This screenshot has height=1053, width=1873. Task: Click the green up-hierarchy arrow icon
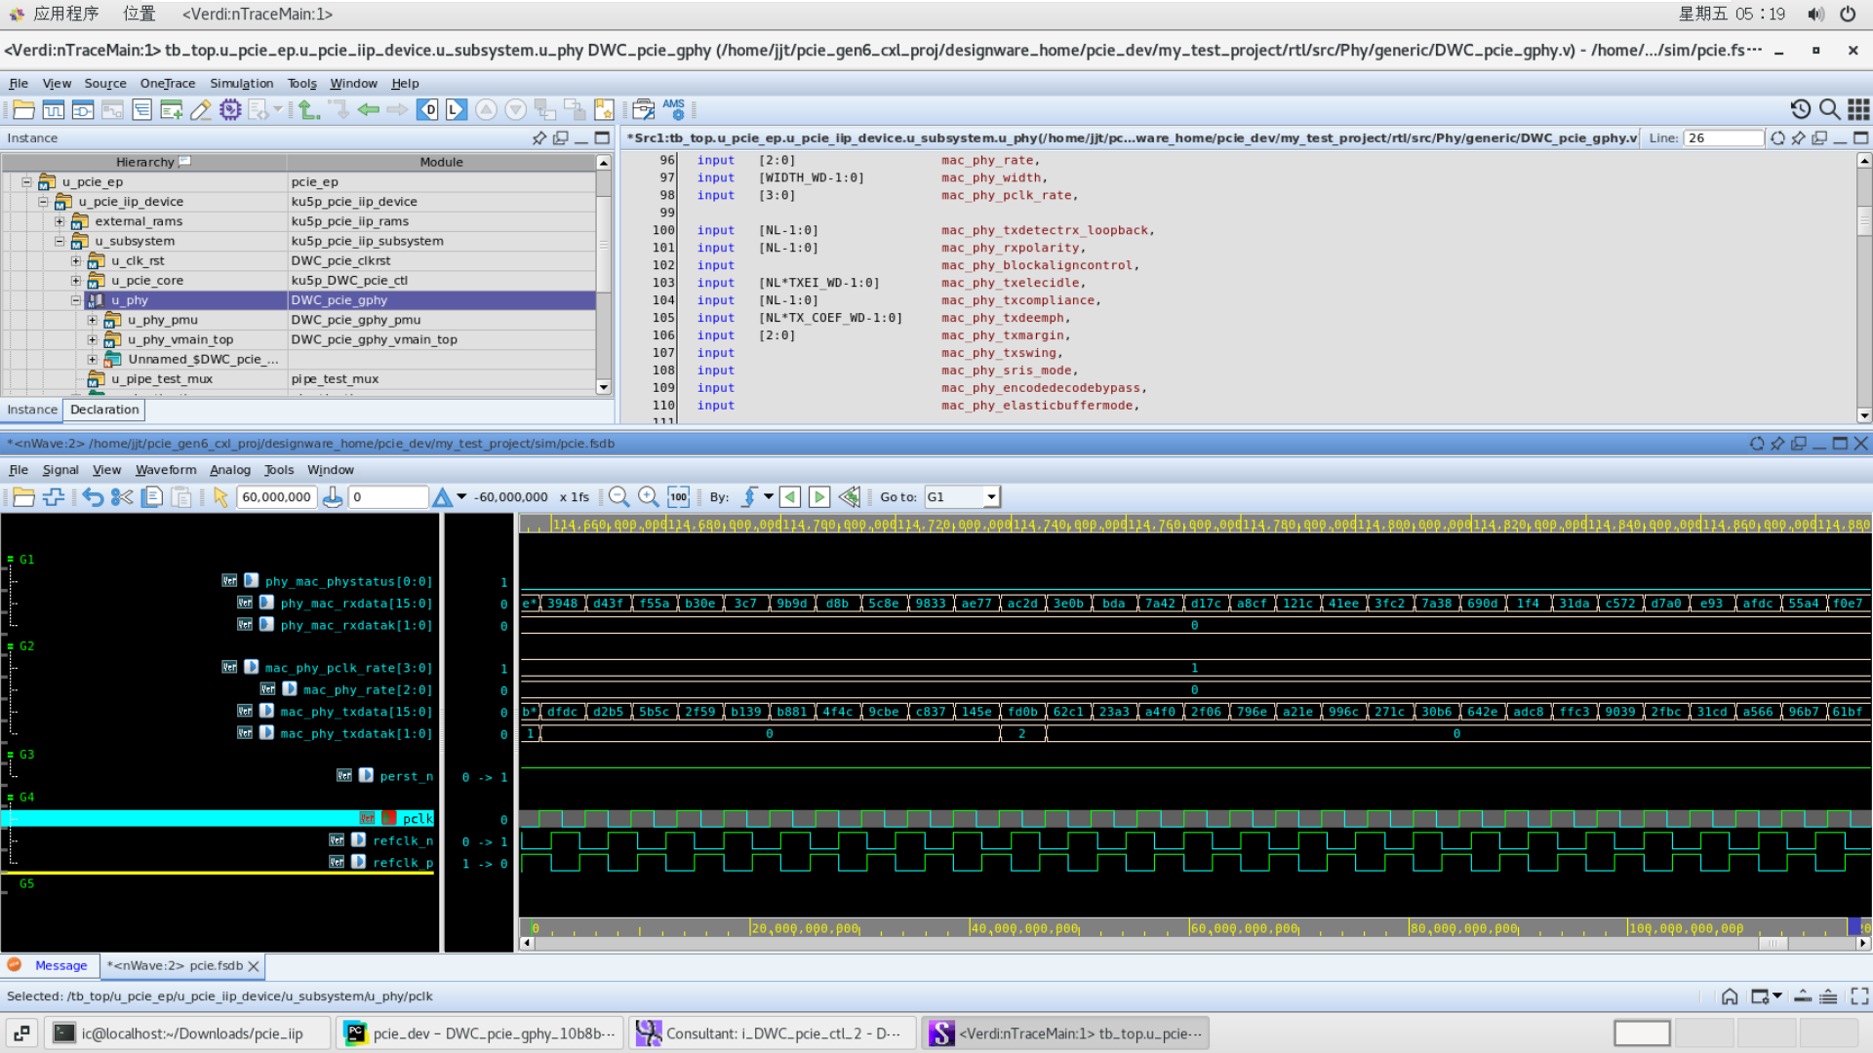[x=308, y=110]
